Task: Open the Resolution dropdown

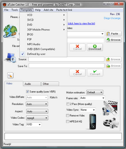Action: click(37, 104)
